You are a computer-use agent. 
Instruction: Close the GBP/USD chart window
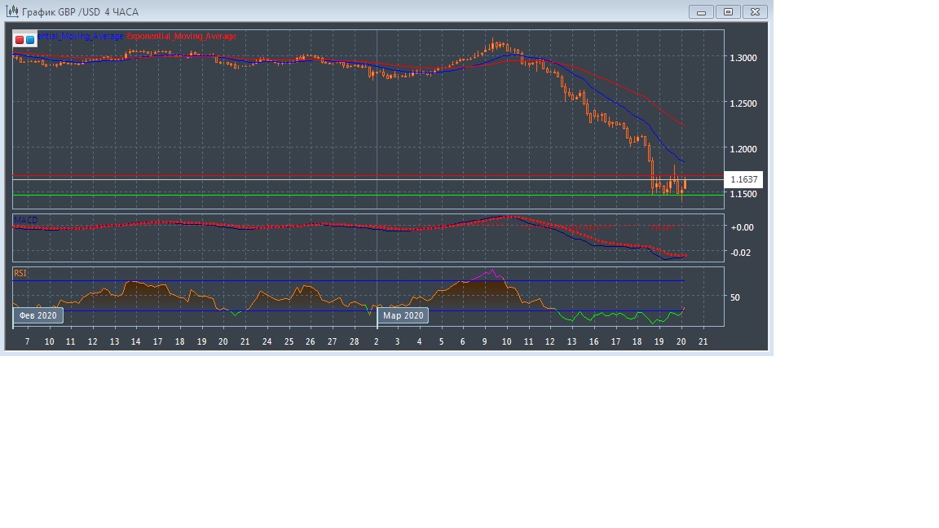point(756,11)
